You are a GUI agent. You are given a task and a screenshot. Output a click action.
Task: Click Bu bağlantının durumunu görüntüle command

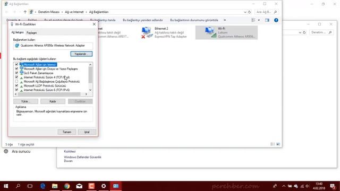(194, 20)
